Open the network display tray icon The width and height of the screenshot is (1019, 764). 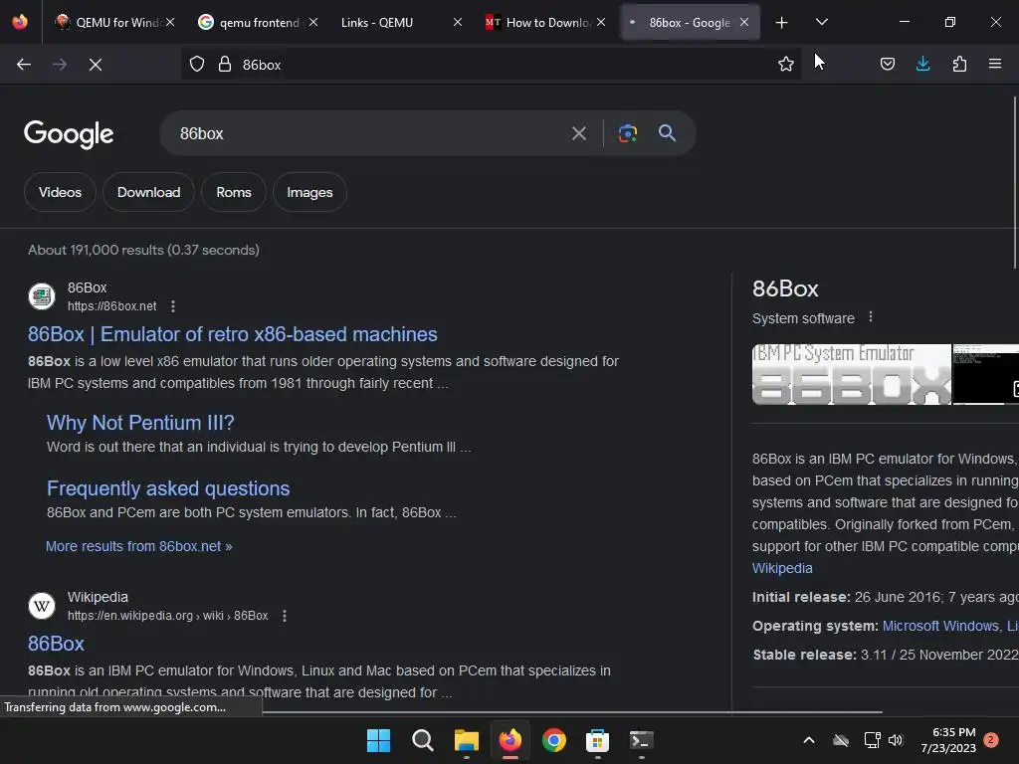872,740
